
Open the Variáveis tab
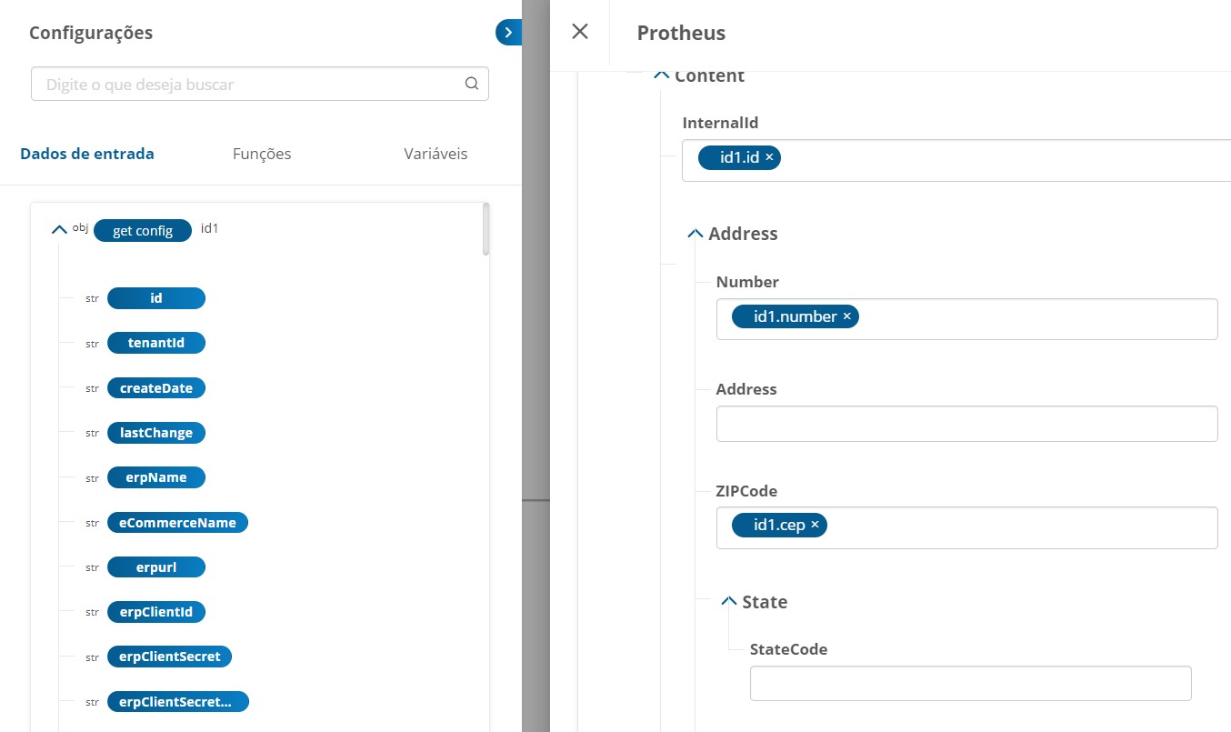(435, 154)
